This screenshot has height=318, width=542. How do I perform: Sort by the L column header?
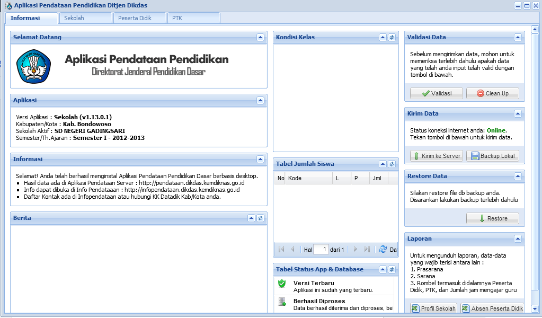[x=342, y=179]
